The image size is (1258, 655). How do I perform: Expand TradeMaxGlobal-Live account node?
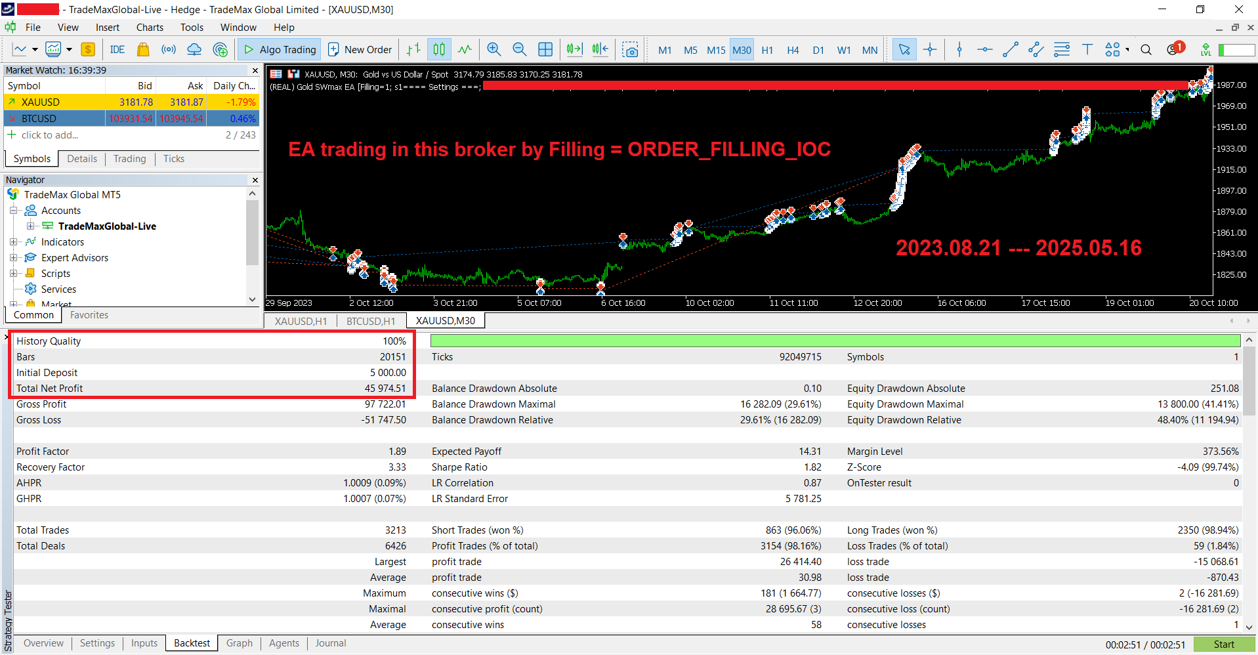tap(30, 226)
